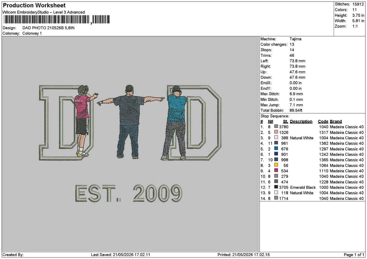
Task: Click 'Wilcom EmbroideryStudio – Level 3 Advanced'
Action: (44, 12)
